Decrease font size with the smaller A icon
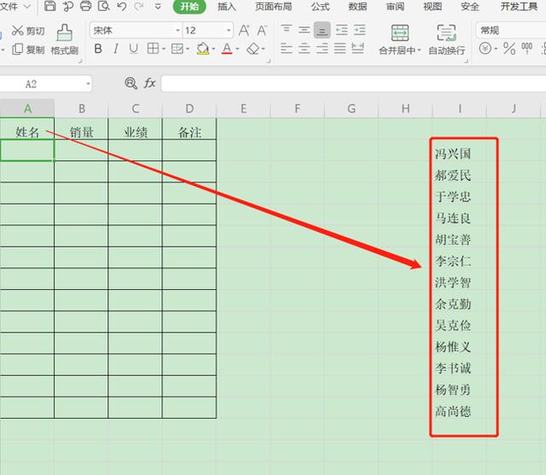 tap(262, 31)
